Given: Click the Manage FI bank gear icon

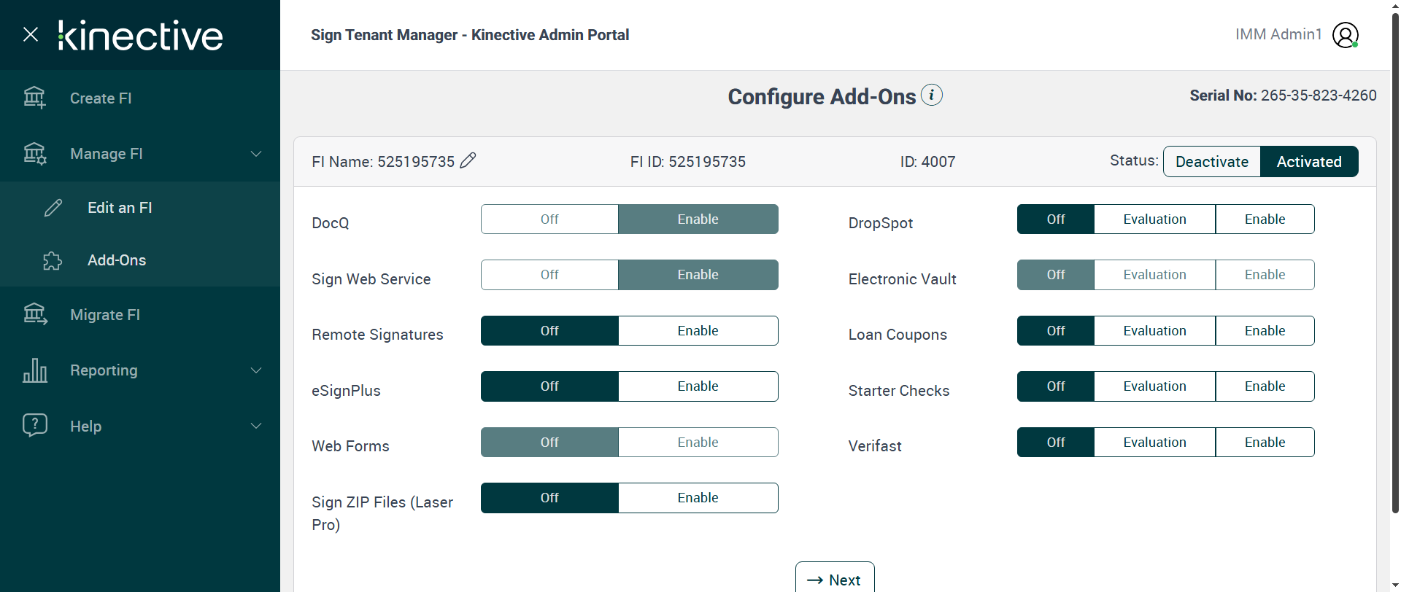Looking at the screenshot, I should (x=34, y=154).
